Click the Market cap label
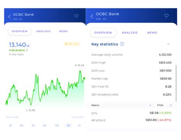Image resolution: width=181 pixels, height=140 pixels. click(100, 79)
